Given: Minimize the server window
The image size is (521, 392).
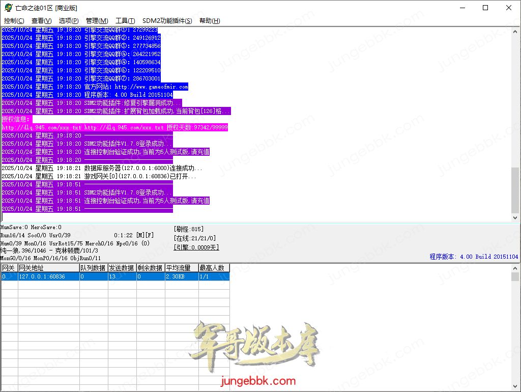Looking at the screenshot, I should (462, 8).
